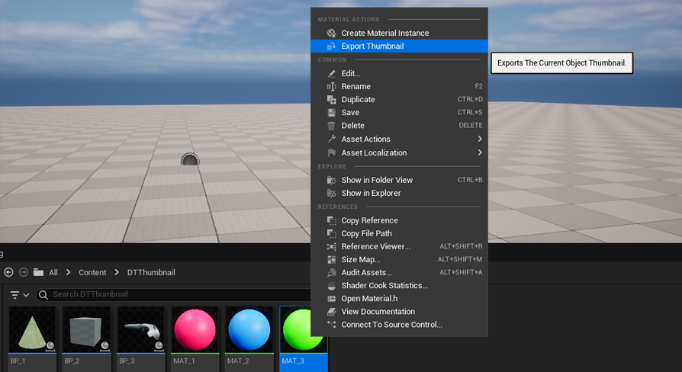Click the MAT_3 asset name label

293,361
